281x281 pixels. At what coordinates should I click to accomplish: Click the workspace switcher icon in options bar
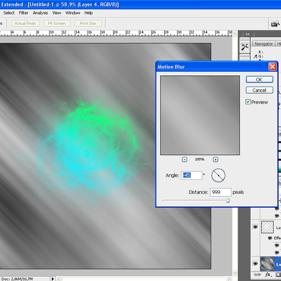click(275, 24)
